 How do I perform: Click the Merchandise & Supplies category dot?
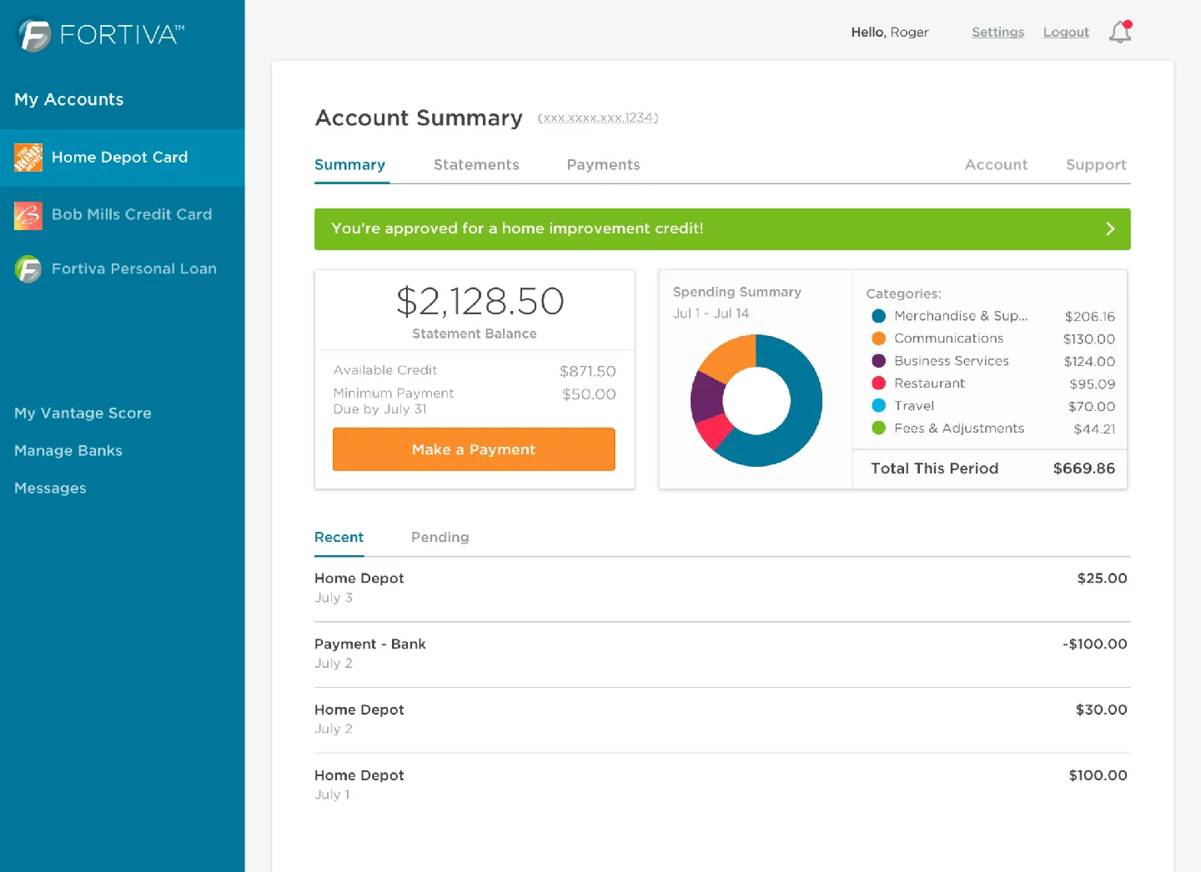coord(878,316)
